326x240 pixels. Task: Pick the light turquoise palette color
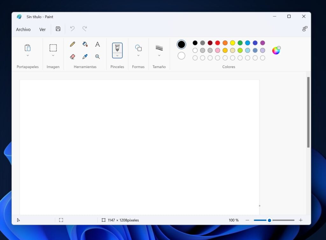click(x=247, y=50)
